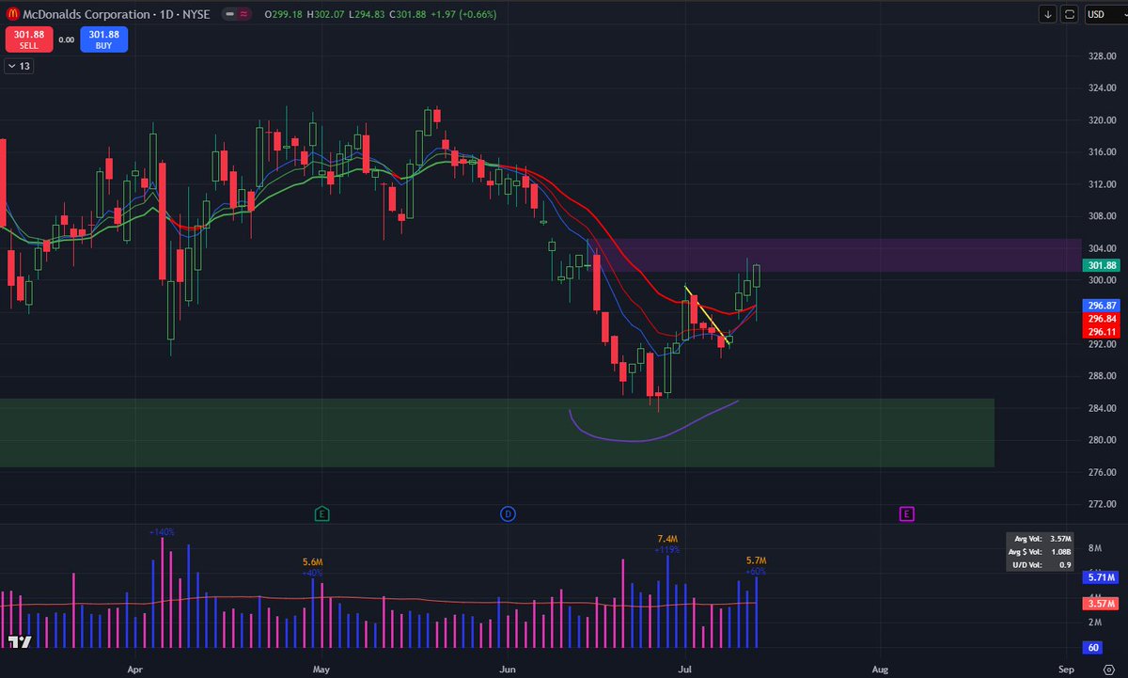
Task: Open chart settings gear at bottom right
Action: 1108,669
